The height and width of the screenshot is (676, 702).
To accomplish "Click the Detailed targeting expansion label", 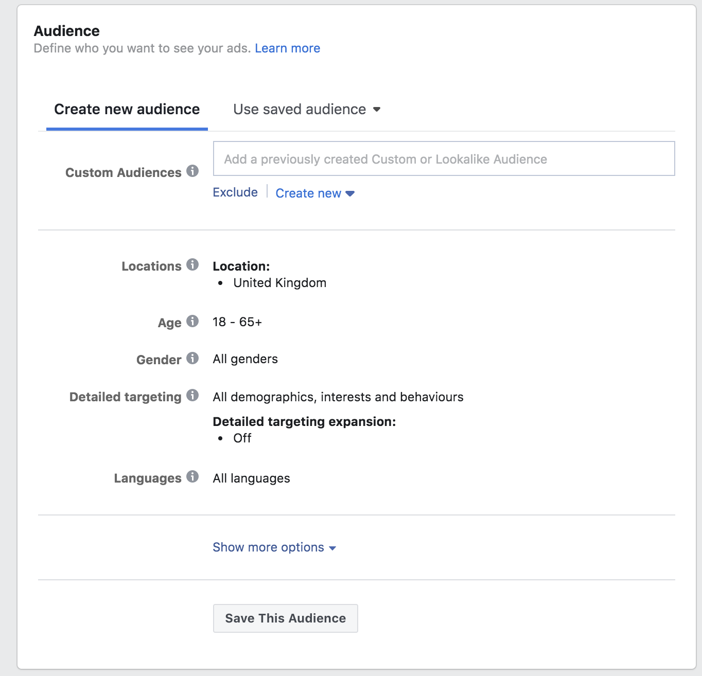I will coord(305,422).
